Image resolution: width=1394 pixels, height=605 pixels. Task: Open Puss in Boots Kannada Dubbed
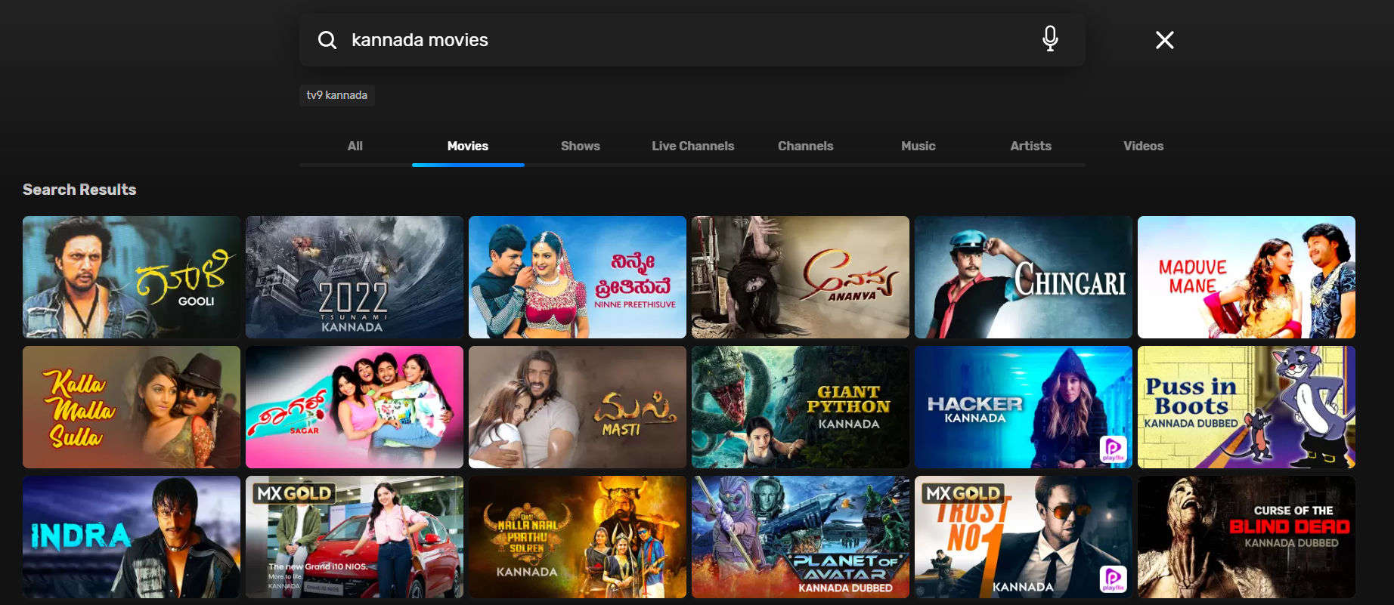[1247, 407]
